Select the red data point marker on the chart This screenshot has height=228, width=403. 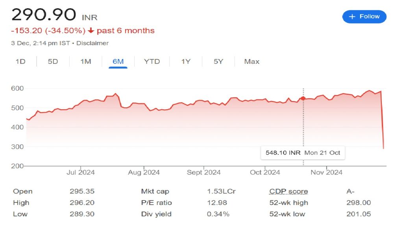(302, 99)
